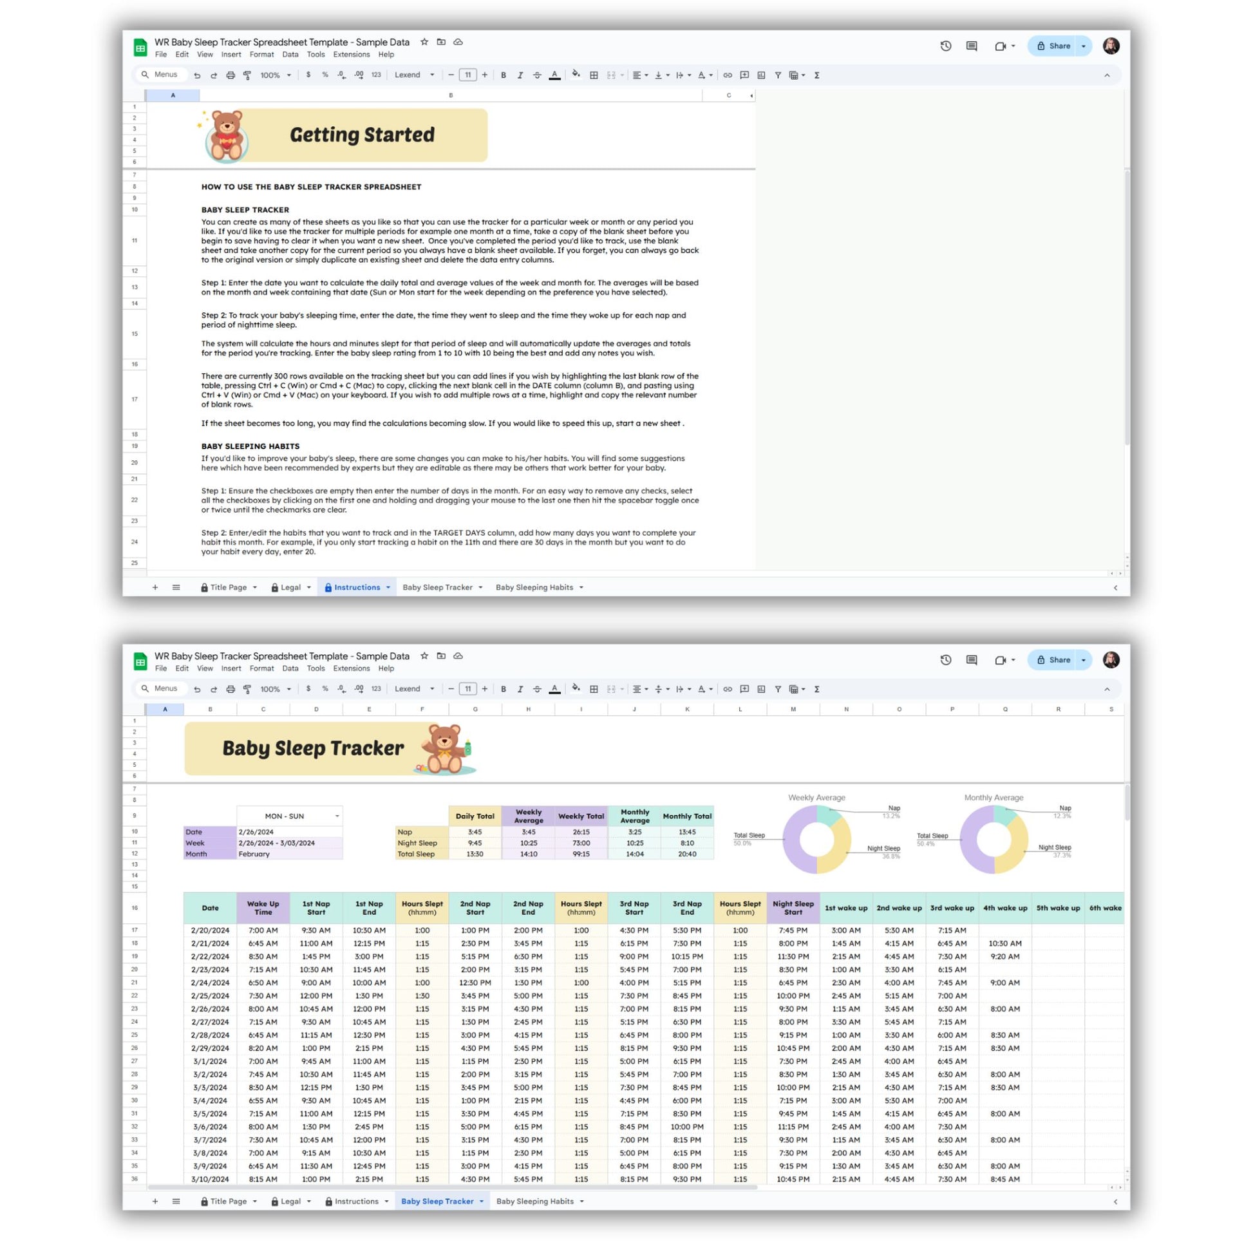Screen dimensions: 1253x1253
Task: Click the paint format icon in top window
Action: 247,75
